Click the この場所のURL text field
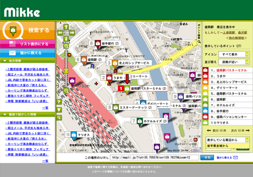The height and width of the screenshot is (177, 253). point(154,158)
